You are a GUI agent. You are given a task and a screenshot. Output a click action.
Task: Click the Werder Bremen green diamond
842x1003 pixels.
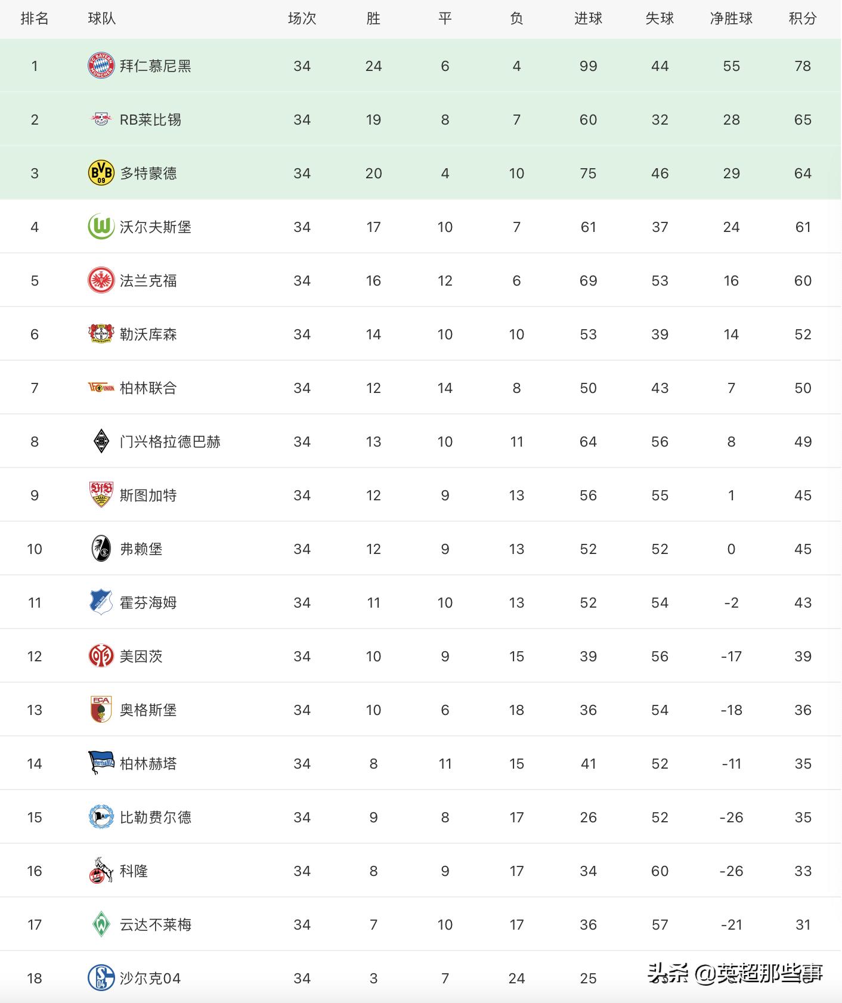point(101,924)
